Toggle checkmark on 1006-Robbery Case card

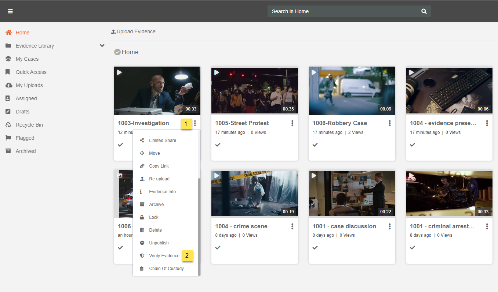(x=315, y=145)
